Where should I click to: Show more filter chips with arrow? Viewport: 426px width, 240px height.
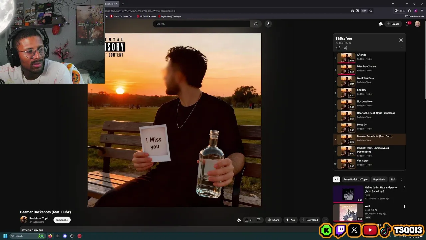tap(401, 179)
